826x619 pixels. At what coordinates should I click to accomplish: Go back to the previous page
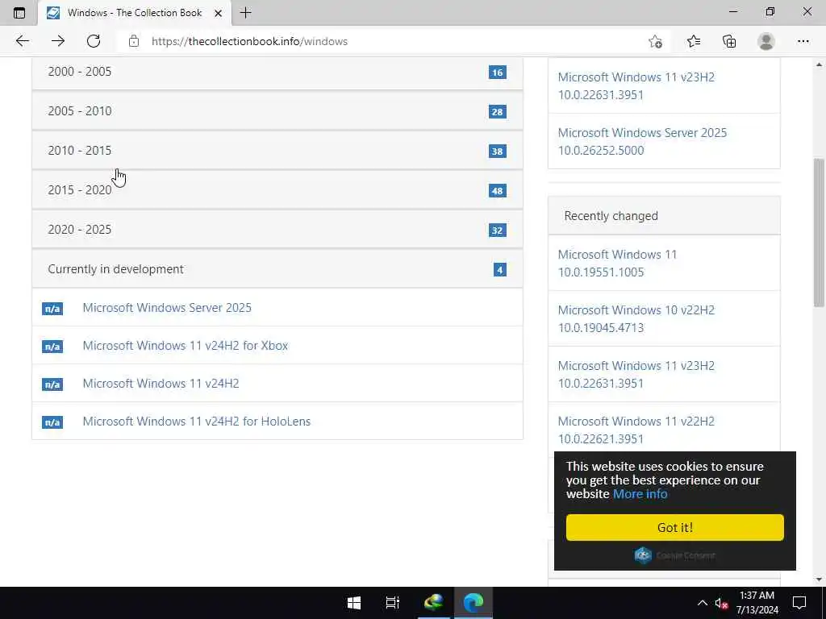[x=22, y=41]
